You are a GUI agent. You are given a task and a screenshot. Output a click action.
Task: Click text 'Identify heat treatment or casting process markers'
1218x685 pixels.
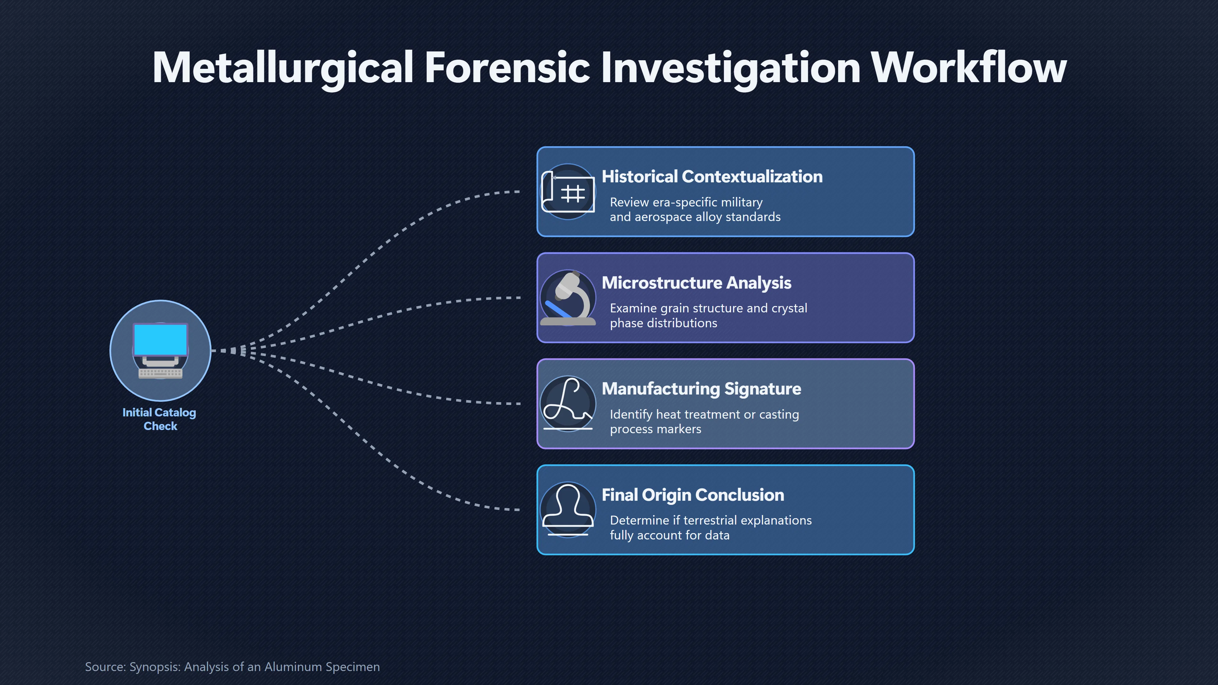(704, 421)
